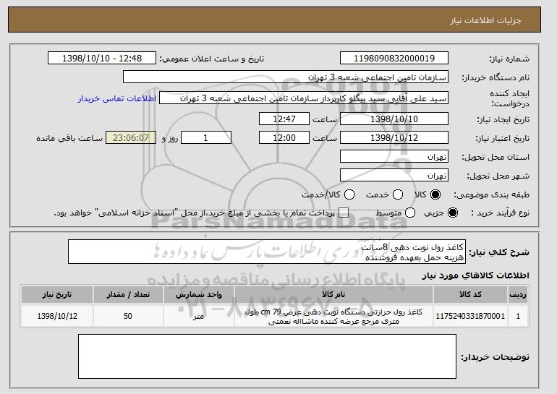Click the row number 1 cell
Screen dimensions: 557x394
point(518,316)
